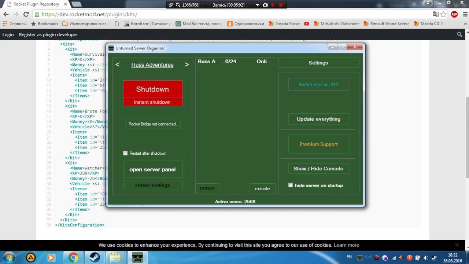Open the Сервисы apps bookmark
Image resolution: width=469 pixels, height=264 pixels.
14,23
